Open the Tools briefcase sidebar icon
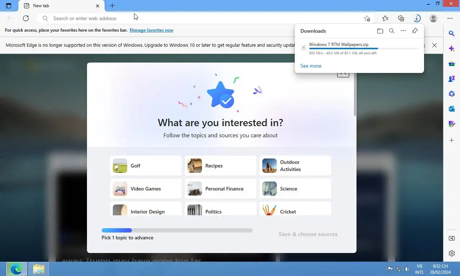The height and width of the screenshot is (276, 460). pyautogui.click(x=452, y=64)
